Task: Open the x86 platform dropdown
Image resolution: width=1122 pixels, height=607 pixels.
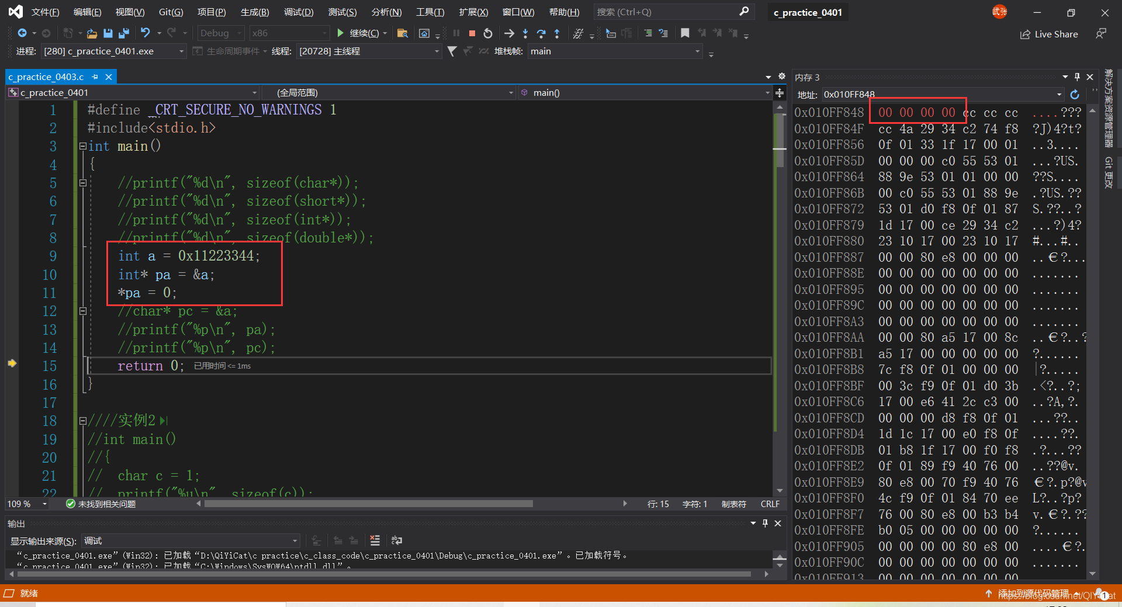Action: click(x=289, y=33)
